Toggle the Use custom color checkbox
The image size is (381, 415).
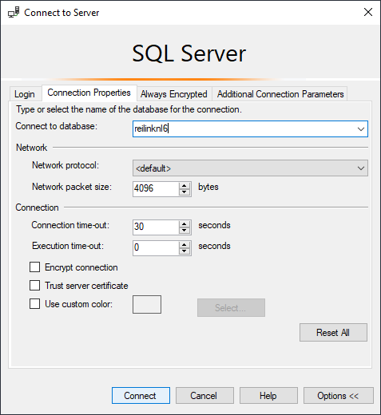pyautogui.click(x=35, y=303)
